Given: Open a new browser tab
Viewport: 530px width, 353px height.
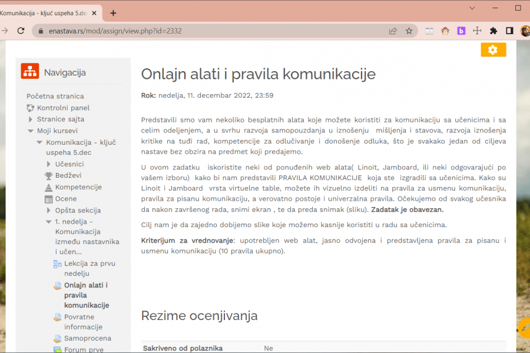Looking at the screenshot, I should [113, 13].
